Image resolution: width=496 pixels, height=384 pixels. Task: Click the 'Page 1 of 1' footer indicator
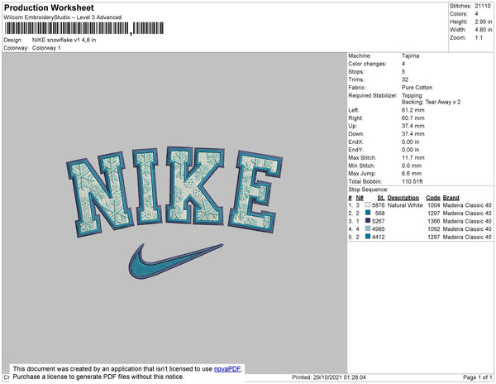tap(477, 377)
